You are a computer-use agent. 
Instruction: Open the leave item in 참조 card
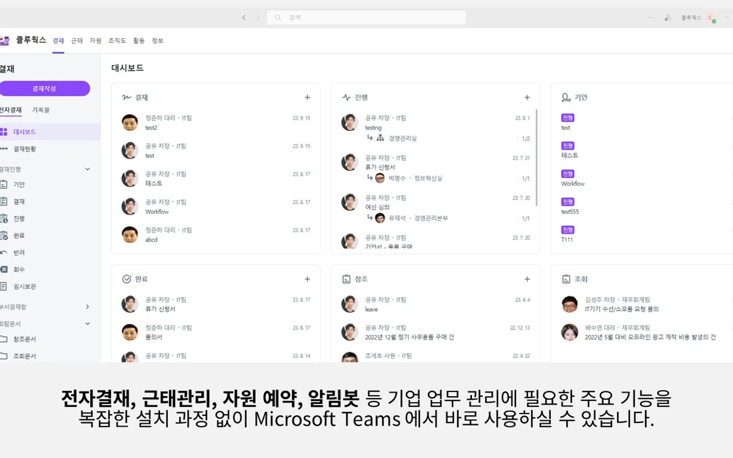436,305
